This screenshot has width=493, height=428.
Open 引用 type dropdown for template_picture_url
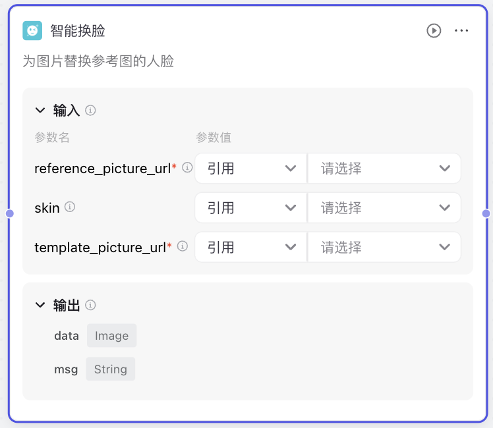[251, 247]
